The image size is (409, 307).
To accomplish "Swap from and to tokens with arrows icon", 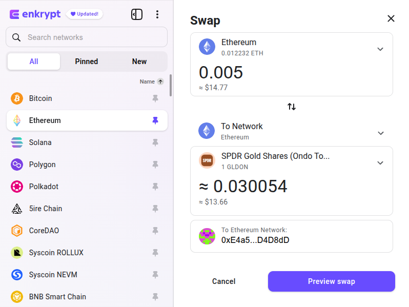I will (x=292, y=107).
